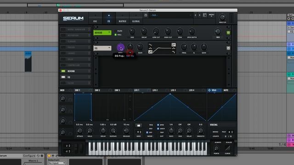The width and height of the screenshot is (294, 165).
Task: Select the Plate reverb mode
Action: [119, 31]
